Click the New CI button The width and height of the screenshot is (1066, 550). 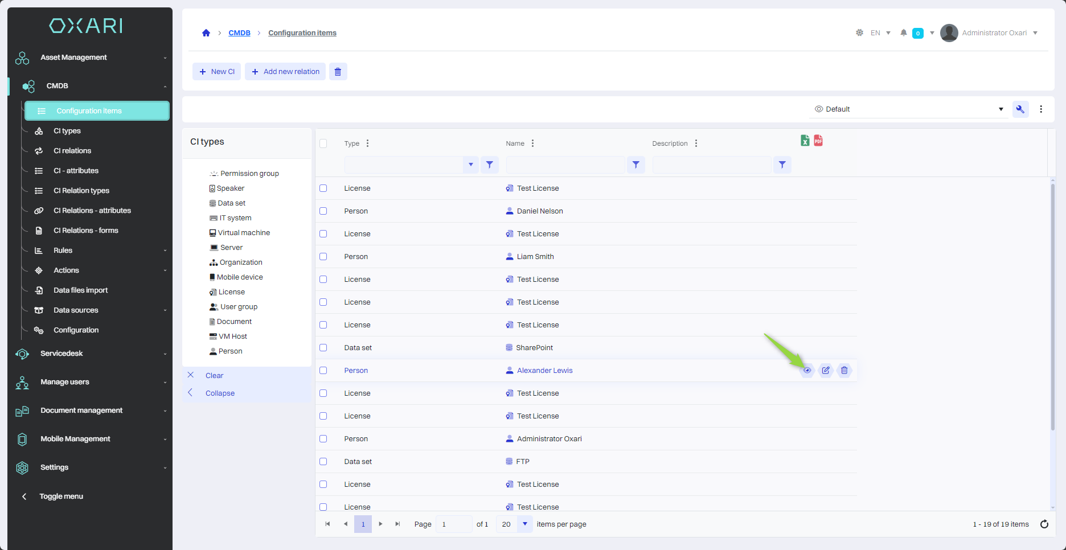click(x=217, y=72)
